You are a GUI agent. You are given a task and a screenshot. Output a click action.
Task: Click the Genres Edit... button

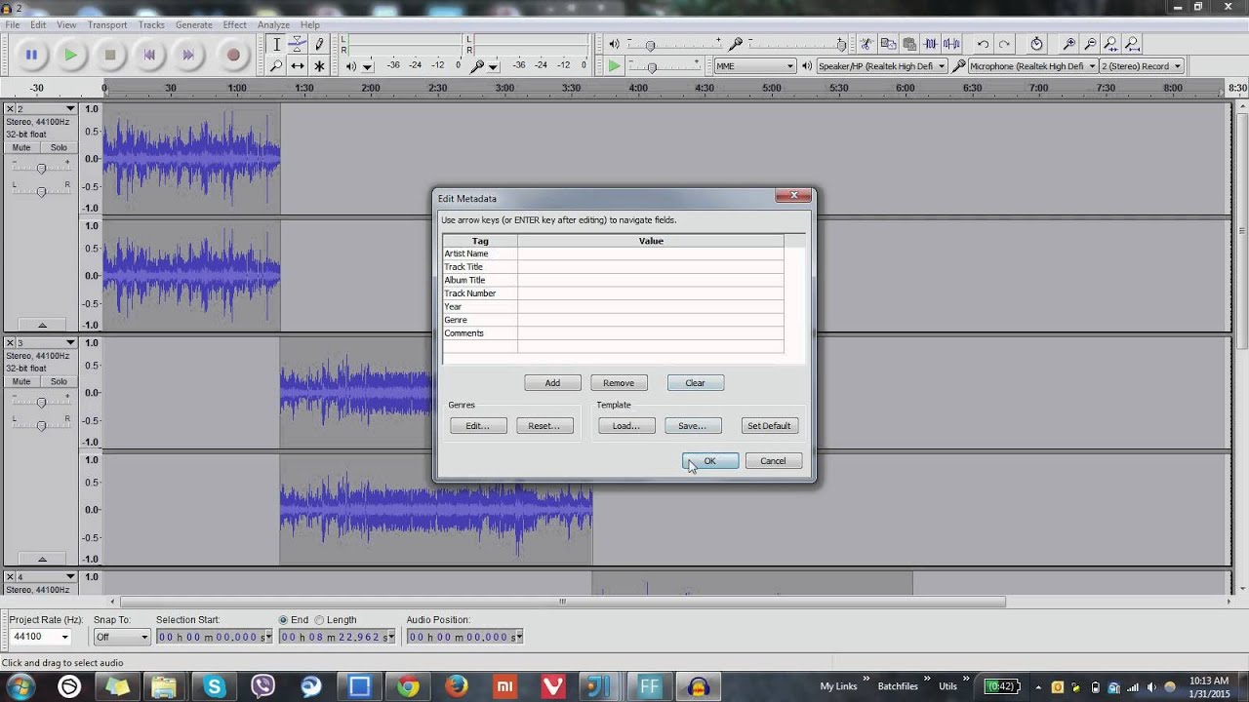pos(478,426)
